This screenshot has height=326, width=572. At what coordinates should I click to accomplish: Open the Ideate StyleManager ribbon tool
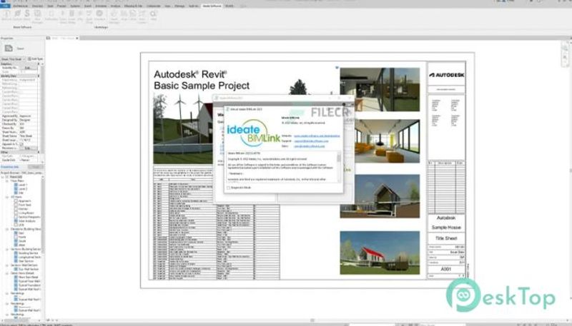tap(38, 16)
